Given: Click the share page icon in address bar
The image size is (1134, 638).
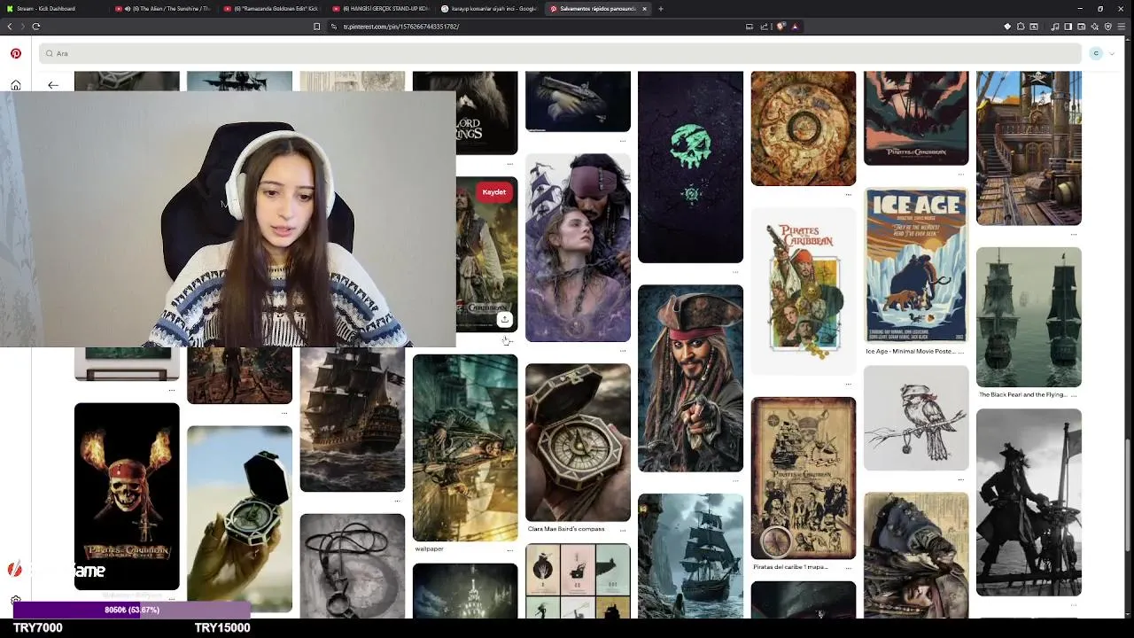Looking at the screenshot, I should (765, 27).
